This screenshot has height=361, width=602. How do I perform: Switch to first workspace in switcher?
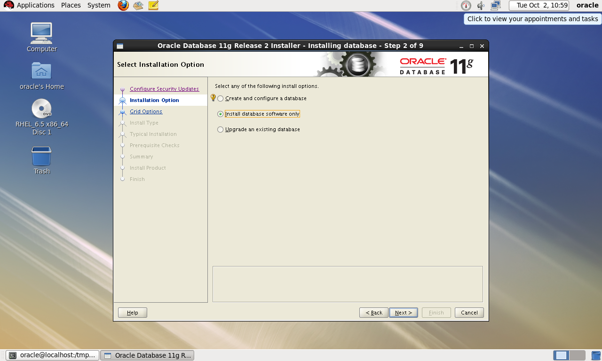tap(561, 355)
